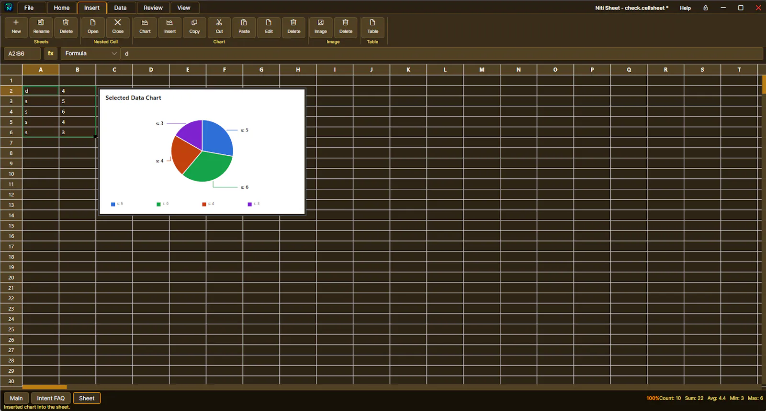Go to the Review tab
The image size is (766, 411).
(153, 8)
